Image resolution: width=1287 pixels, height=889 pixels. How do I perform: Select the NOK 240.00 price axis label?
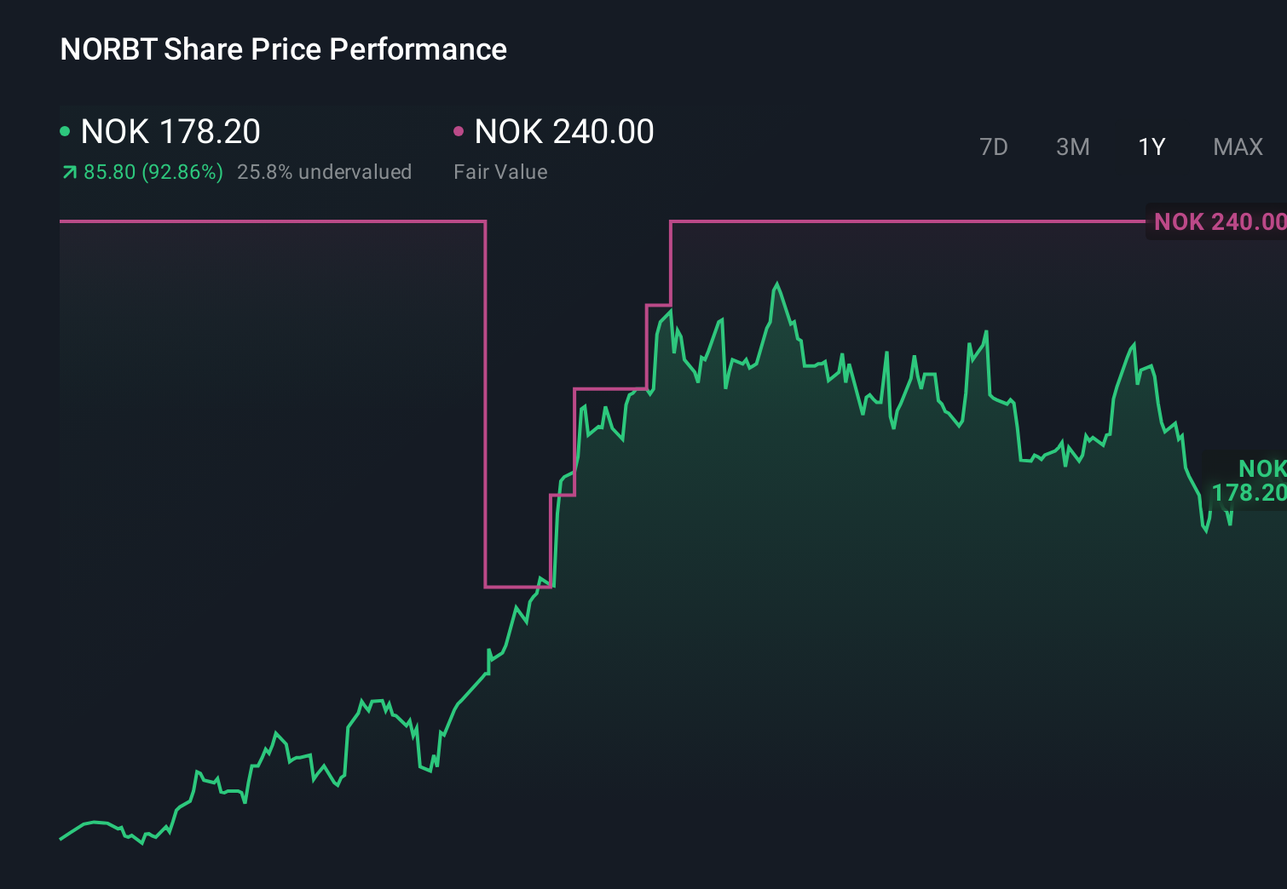coord(1221,221)
